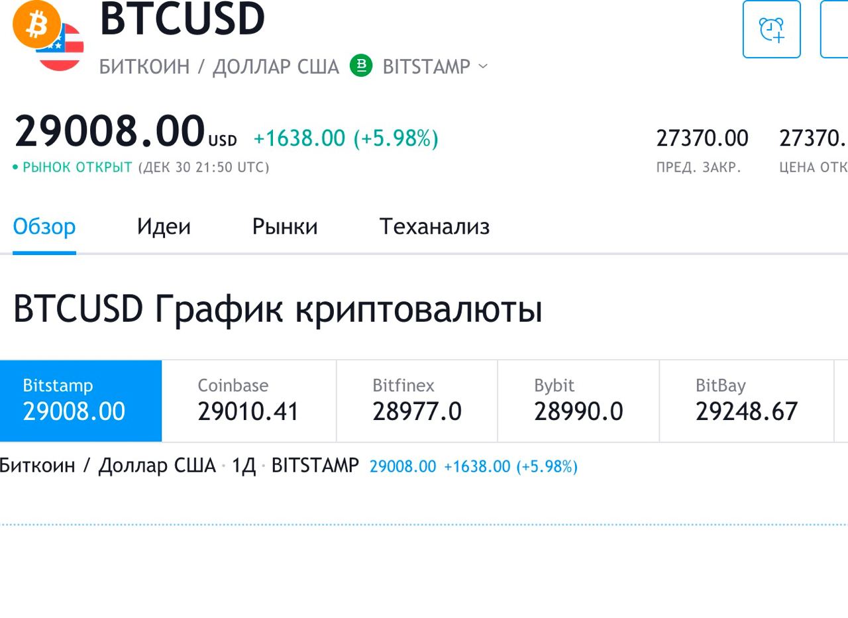Screen dimensions: 848x618
Task: Open the Обзор tab
Action: tap(44, 227)
